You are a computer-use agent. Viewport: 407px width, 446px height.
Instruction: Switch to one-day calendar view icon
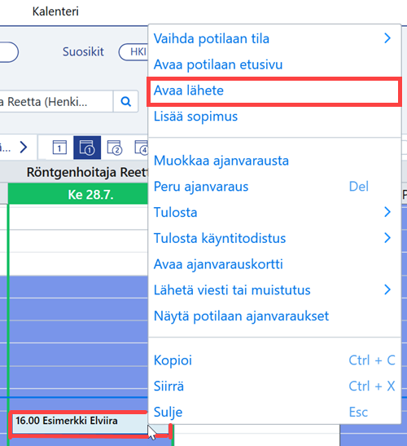(59, 148)
